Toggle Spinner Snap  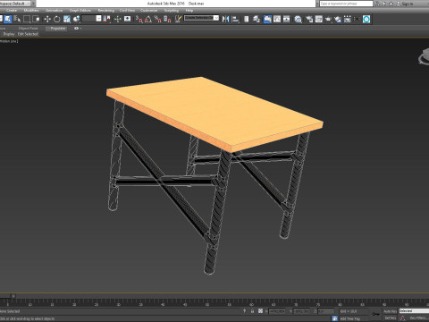[167, 19]
